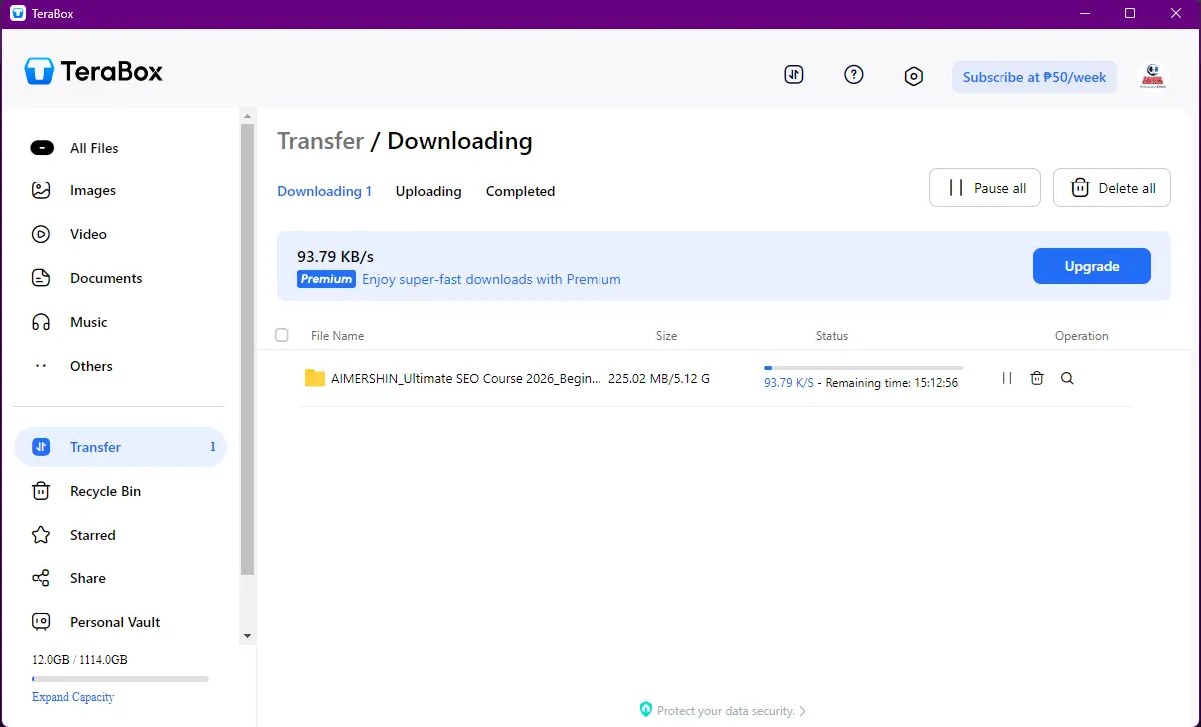Click the sidebar scrollbar thumb
Viewport: 1201px width, 727px height.
pyautogui.click(x=248, y=350)
